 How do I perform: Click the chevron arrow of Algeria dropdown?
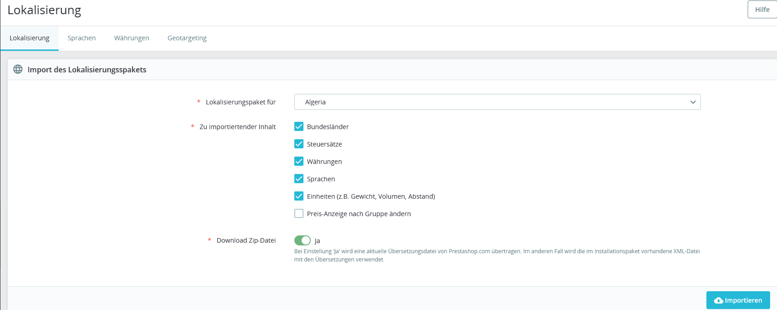pyautogui.click(x=693, y=102)
